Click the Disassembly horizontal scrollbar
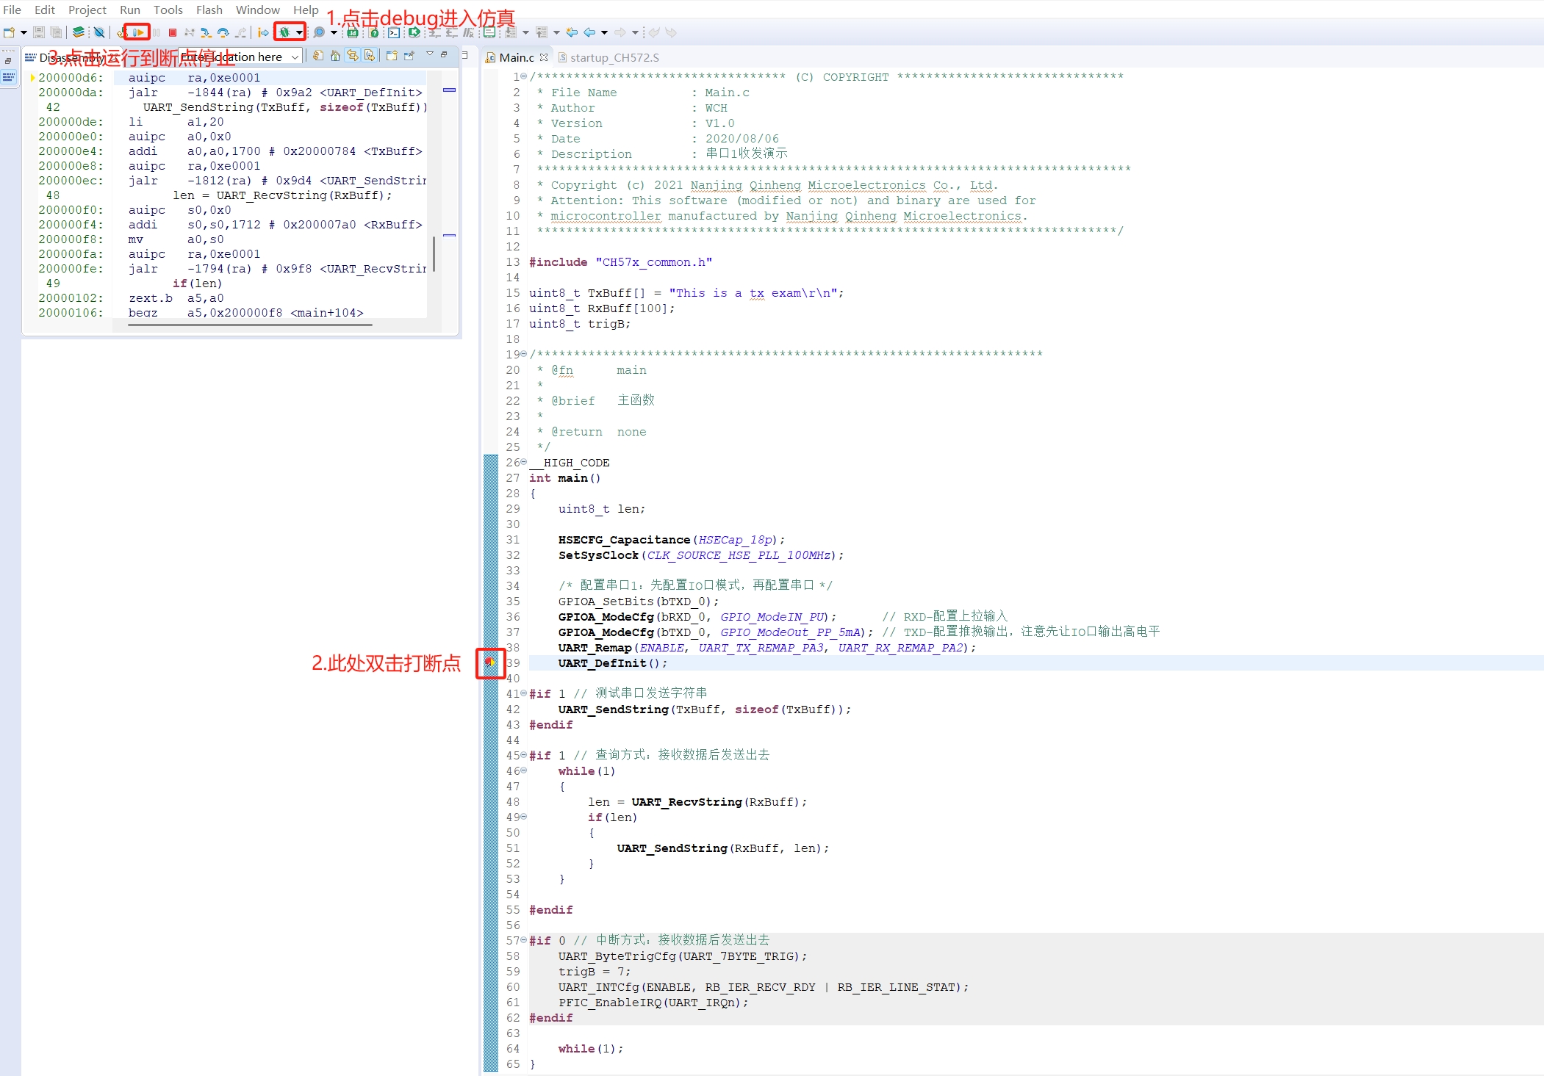This screenshot has width=1544, height=1076. [250, 324]
